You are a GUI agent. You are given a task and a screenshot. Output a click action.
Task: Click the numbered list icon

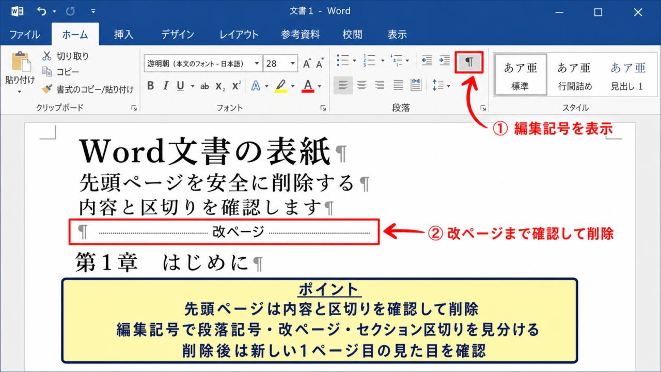[370, 60]
